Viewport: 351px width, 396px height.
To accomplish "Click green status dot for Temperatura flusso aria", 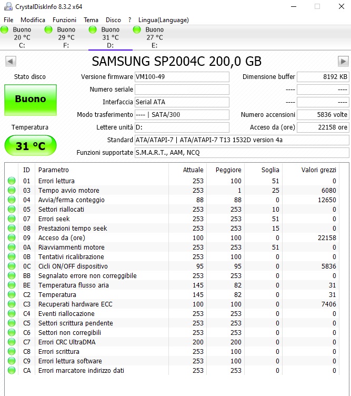I will [x=12, y=285].
